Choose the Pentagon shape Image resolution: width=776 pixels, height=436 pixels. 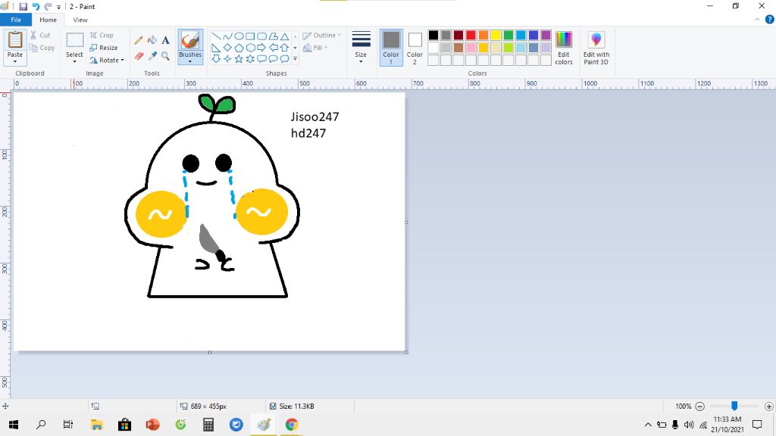click(x=239, y=48)
